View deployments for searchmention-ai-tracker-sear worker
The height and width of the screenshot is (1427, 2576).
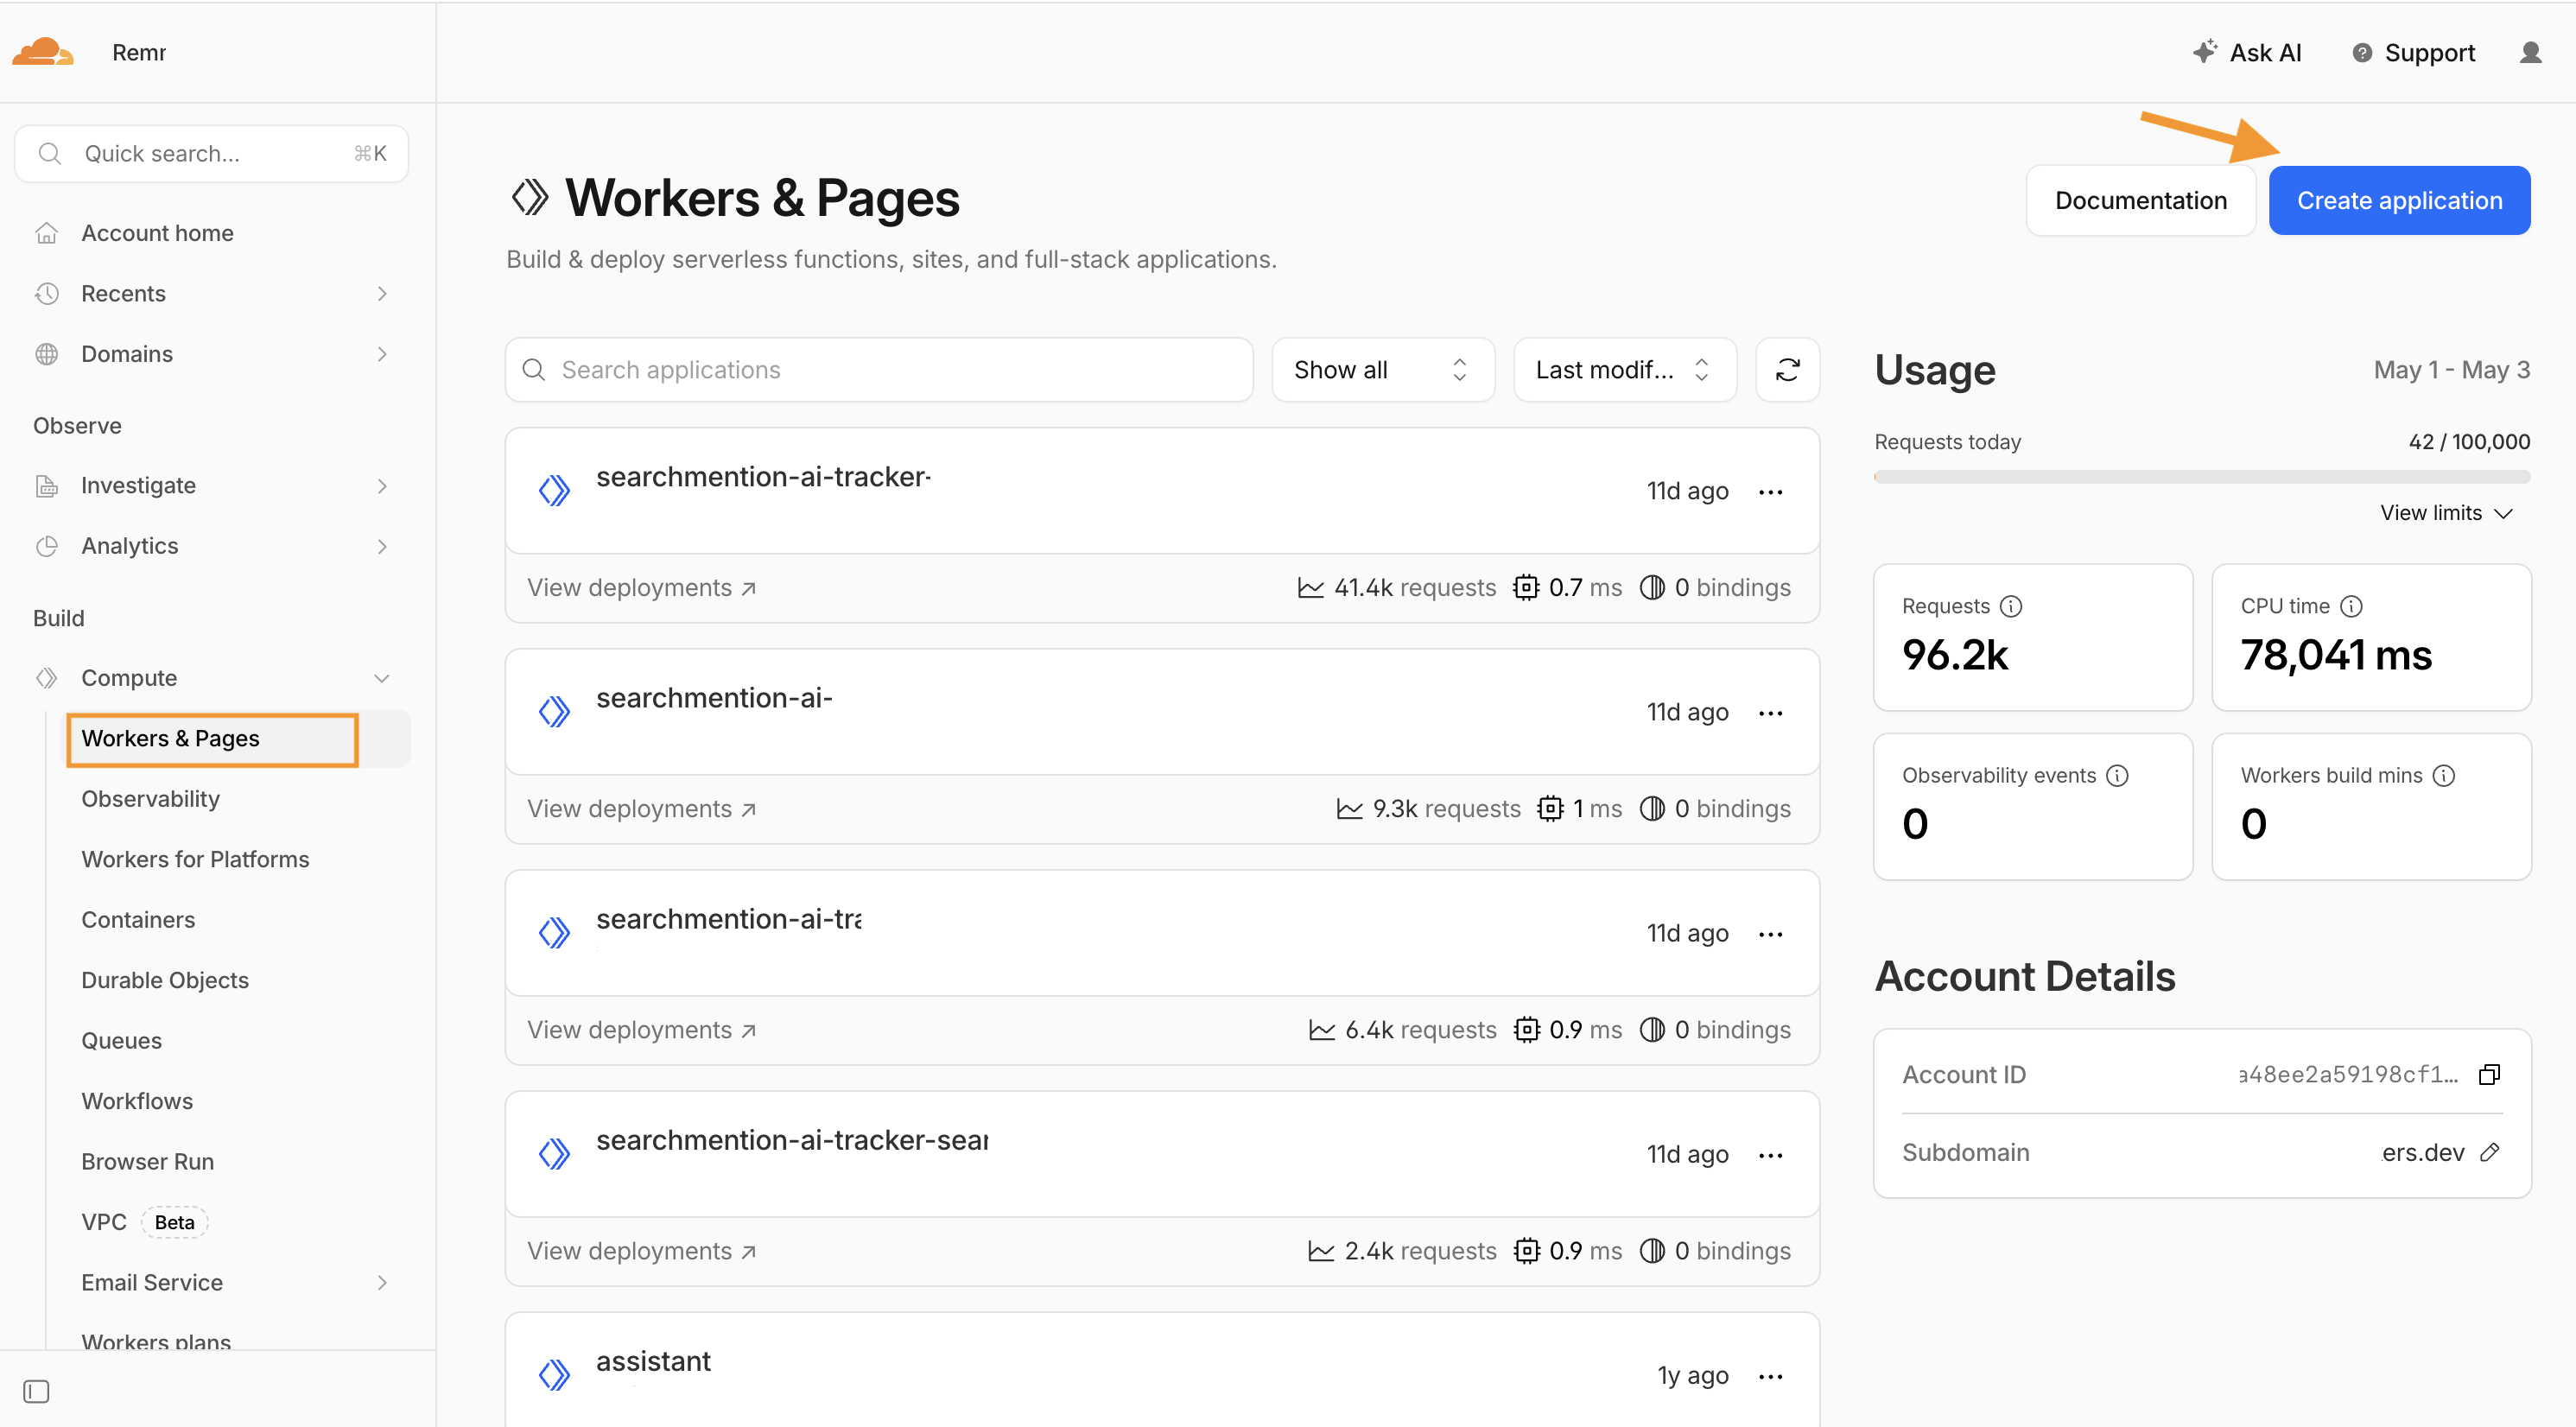tap(641, 1251)
